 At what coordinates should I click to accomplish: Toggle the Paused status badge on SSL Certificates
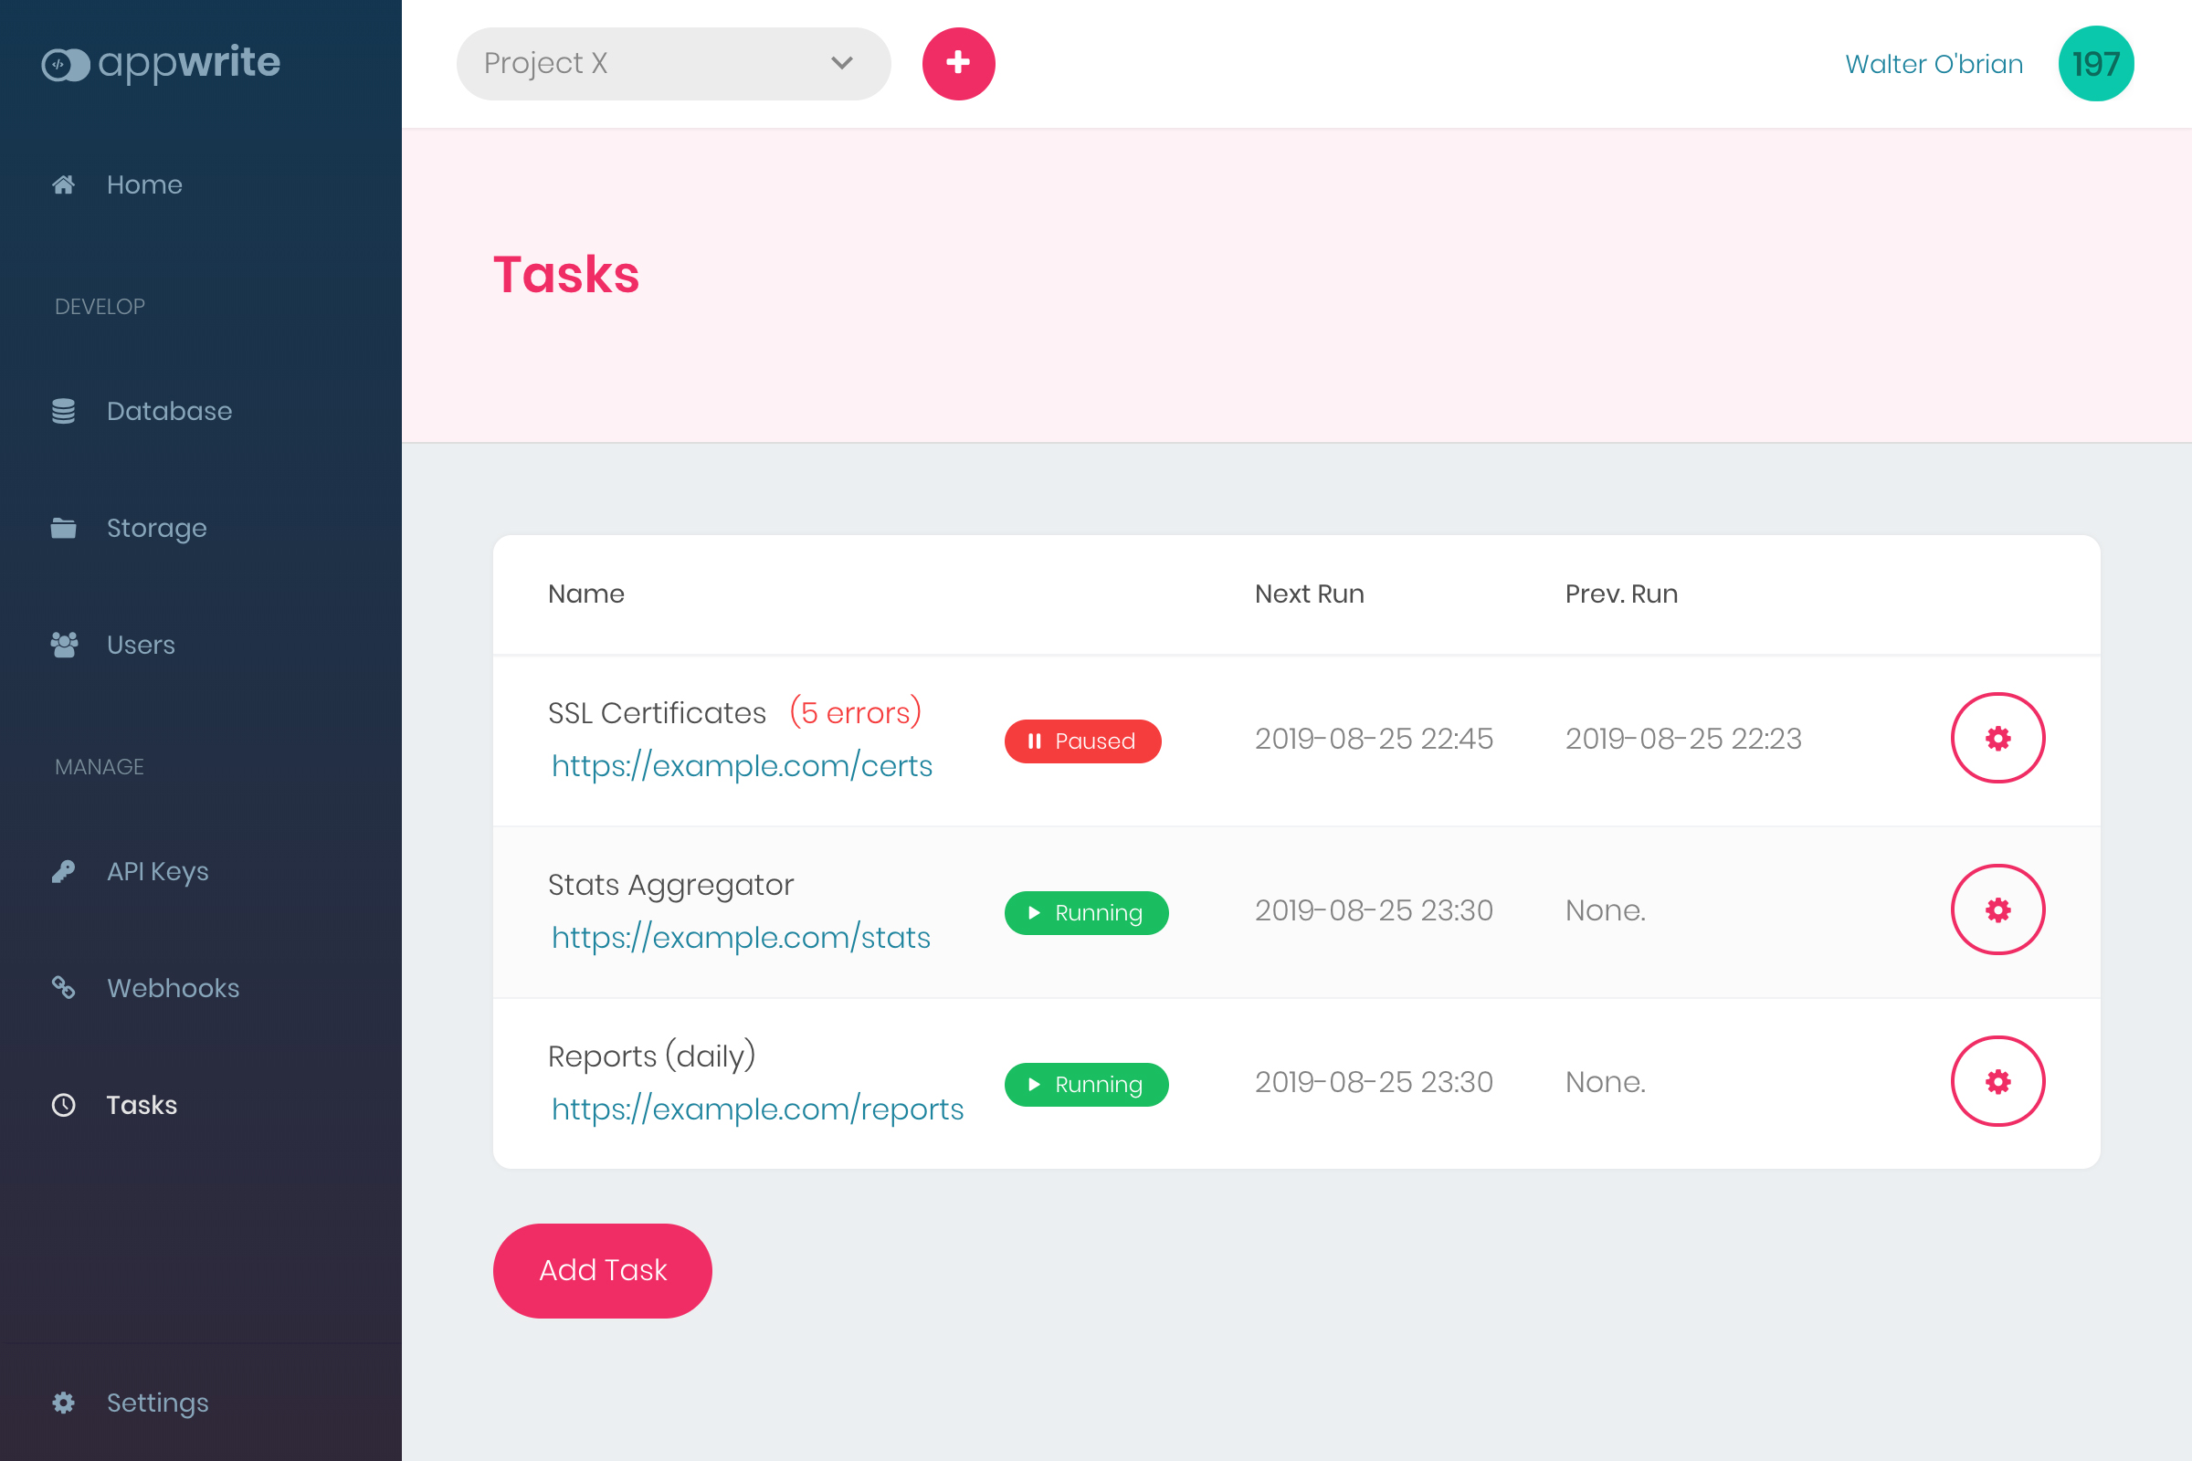pos(1082,741)
